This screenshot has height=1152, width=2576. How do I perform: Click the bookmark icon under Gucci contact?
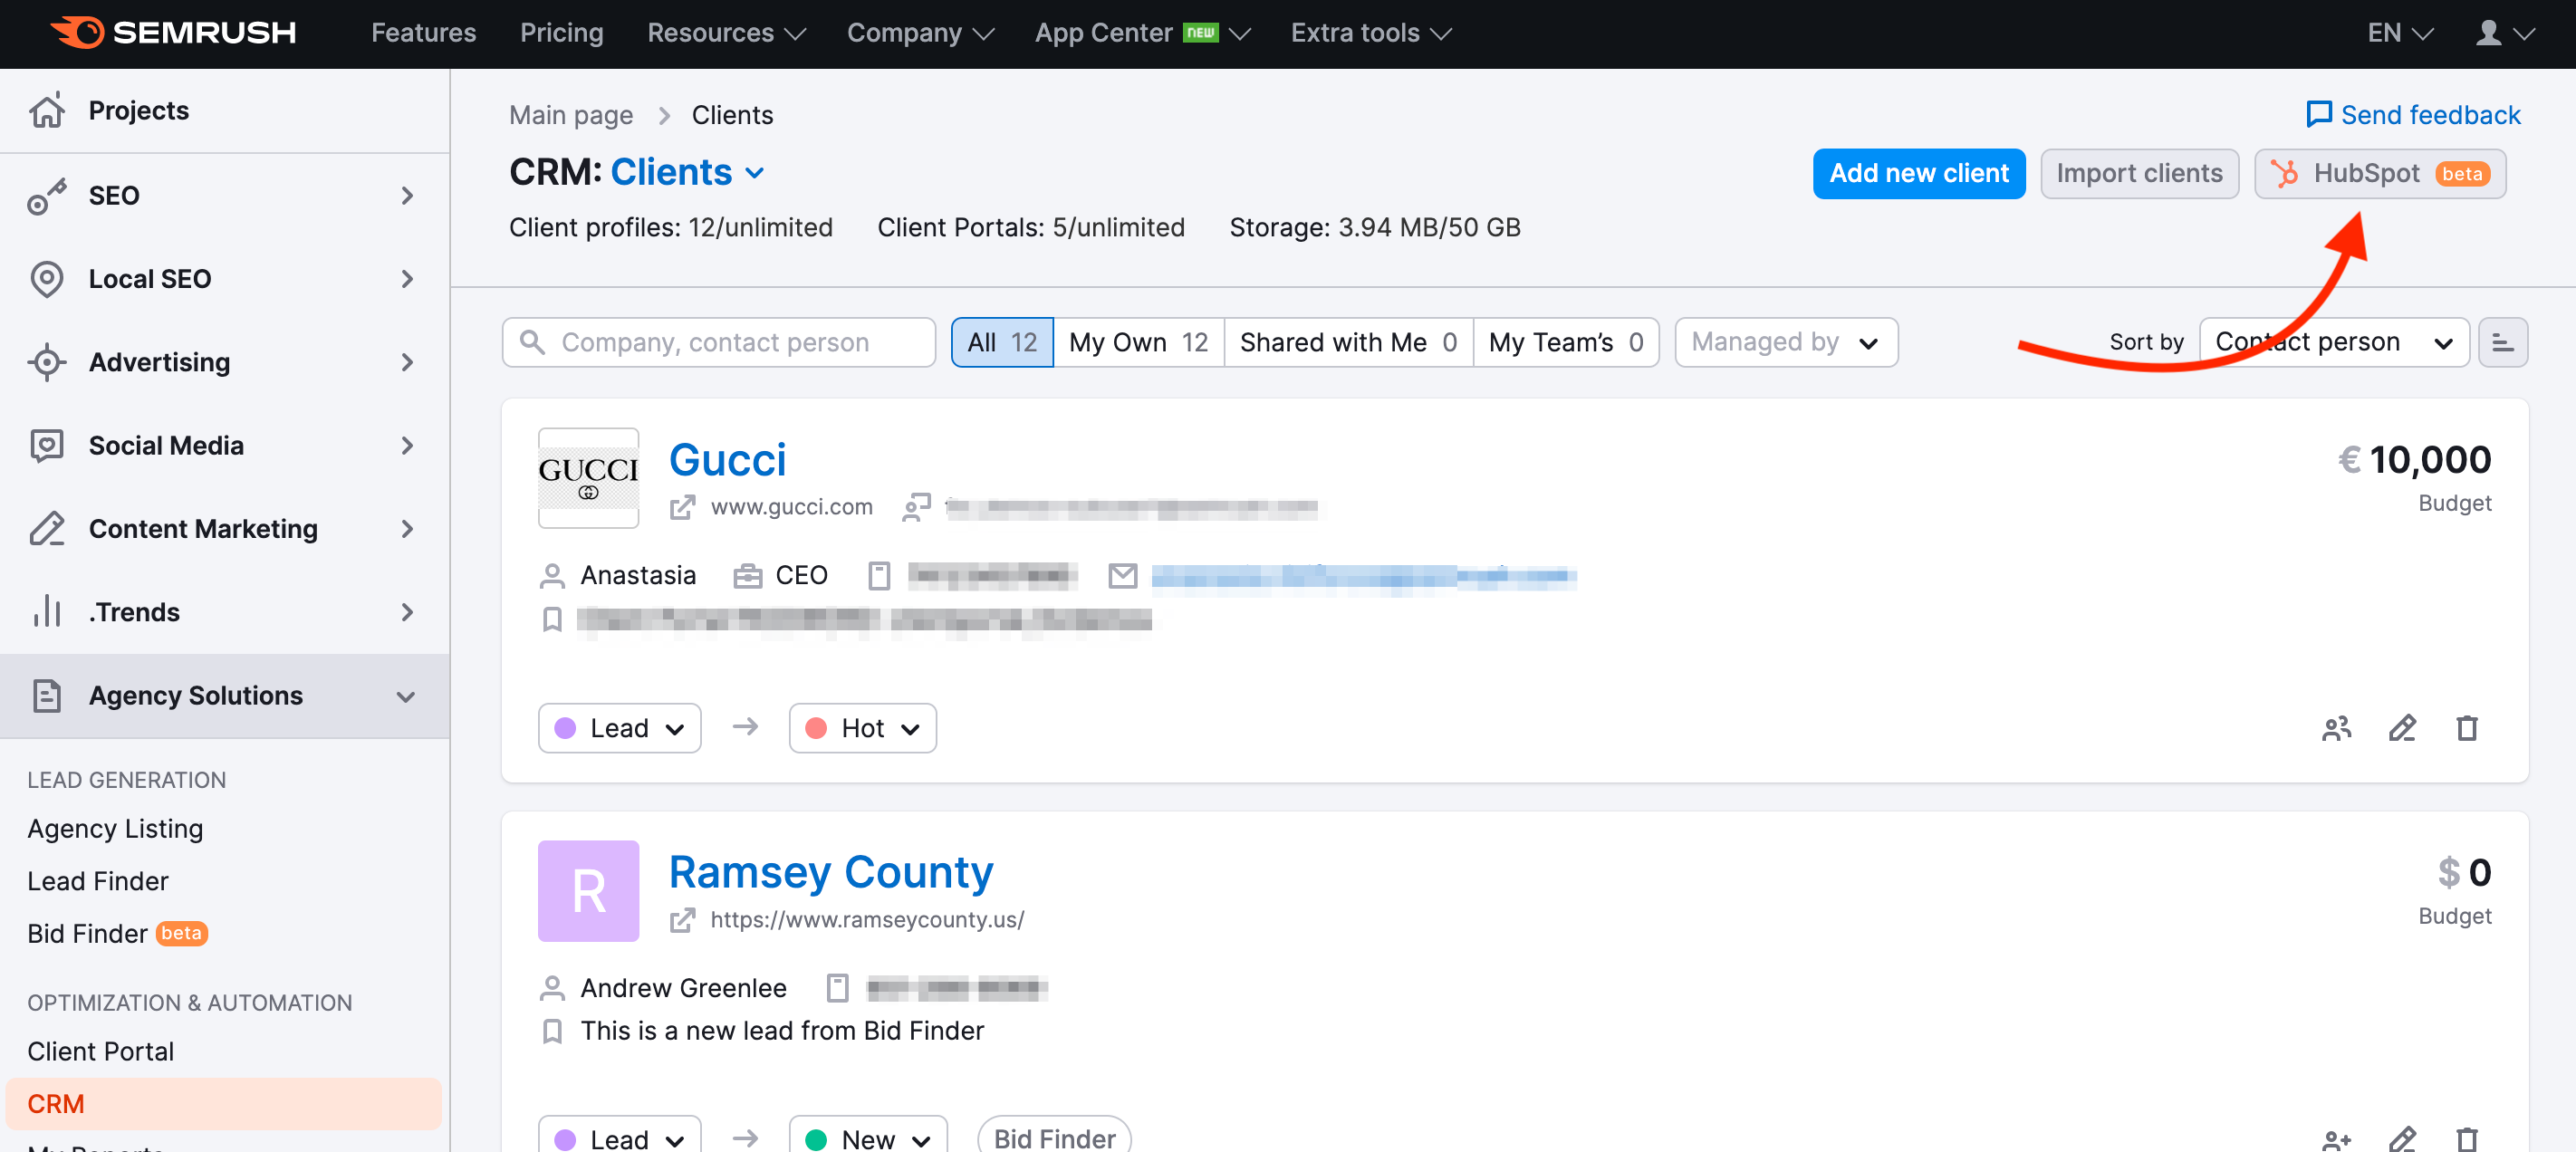(x=553, y=618)
